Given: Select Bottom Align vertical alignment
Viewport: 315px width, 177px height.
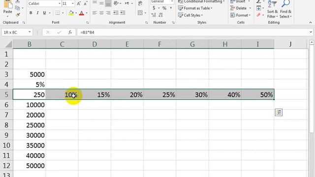Looking at the screenshot, I should coord(108,3).
